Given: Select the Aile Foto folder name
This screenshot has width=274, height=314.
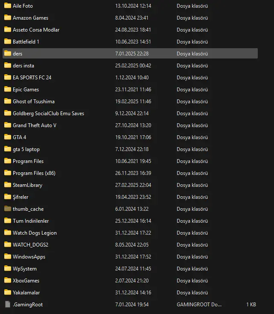Looking at the screenshot, I should click(23, 6).
